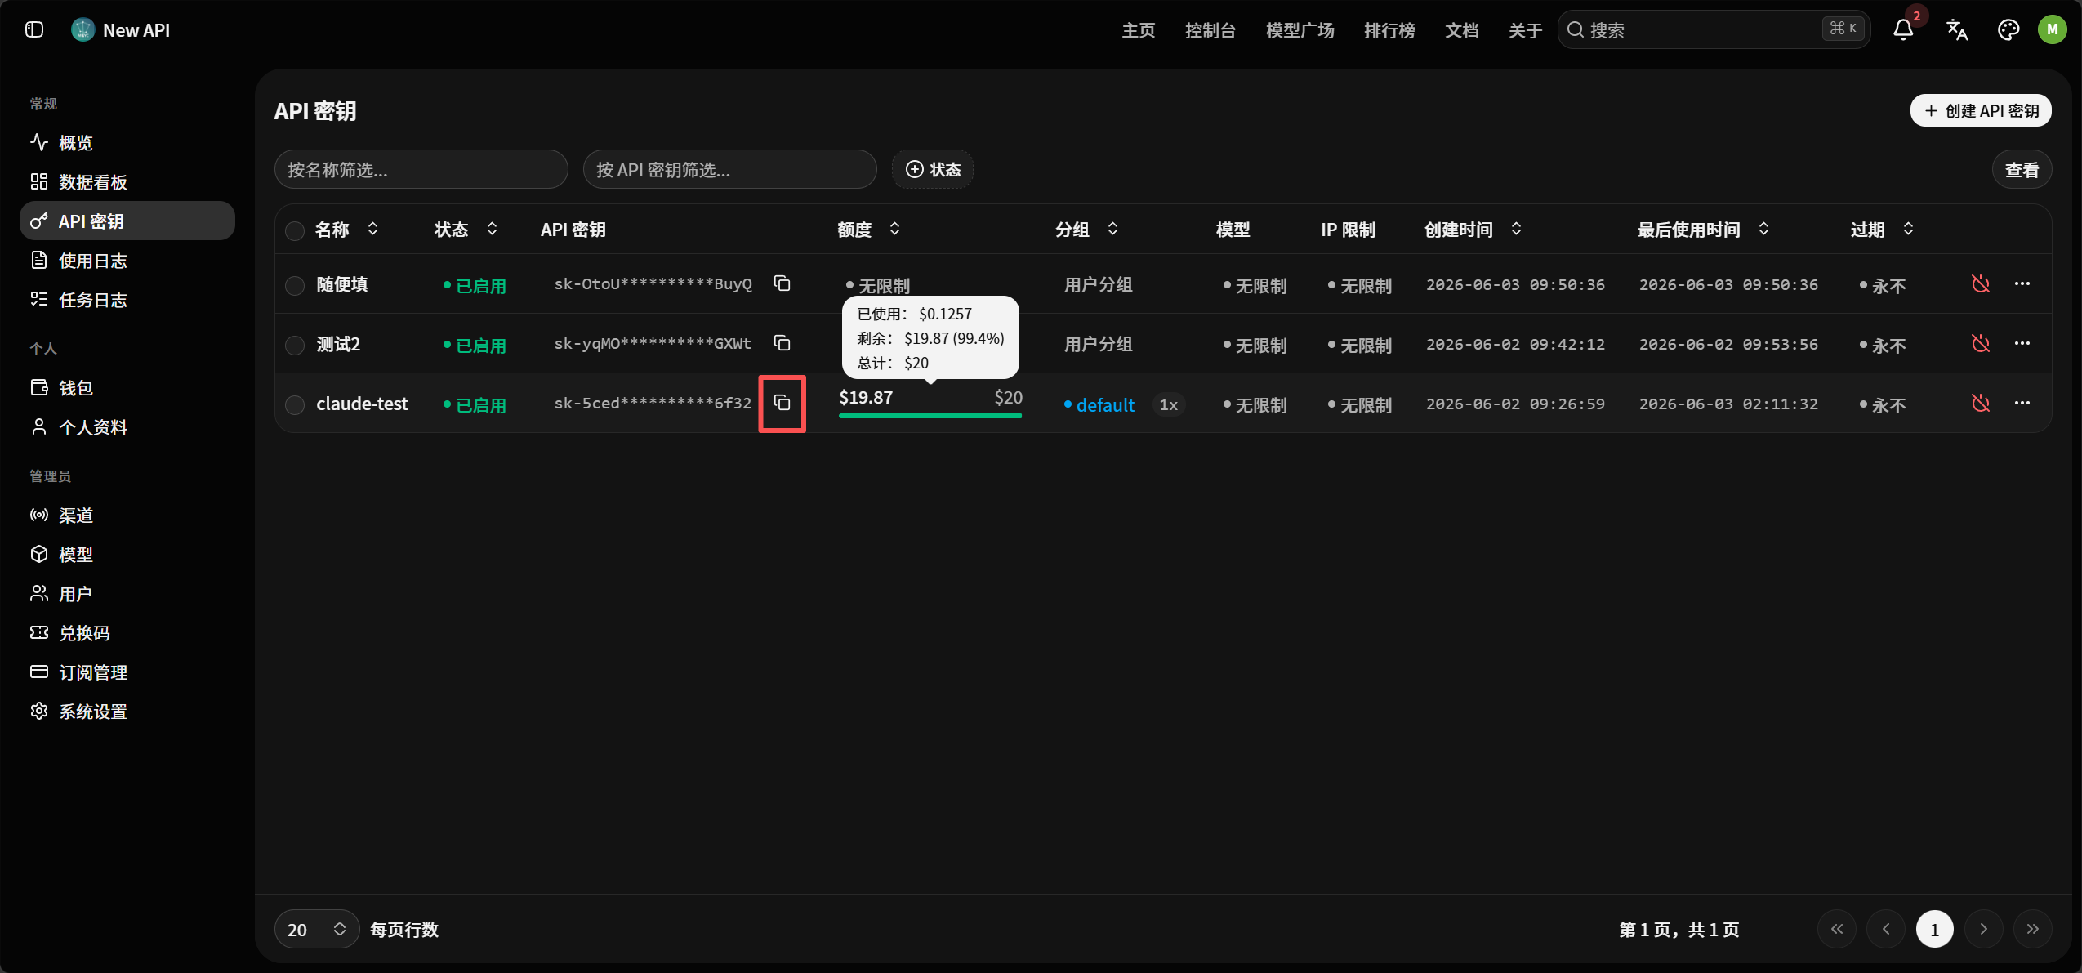The image size is (2082, 973).
Task: Open the notifications bell
Action: (x=1903, y=29)
